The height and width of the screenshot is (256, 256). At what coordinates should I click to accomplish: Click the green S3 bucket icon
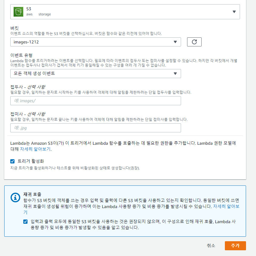(x=18, y=12)
